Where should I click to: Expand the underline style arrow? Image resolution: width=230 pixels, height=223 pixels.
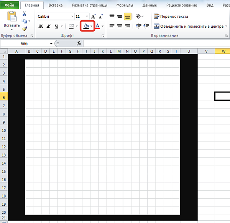tap(62, 26)
